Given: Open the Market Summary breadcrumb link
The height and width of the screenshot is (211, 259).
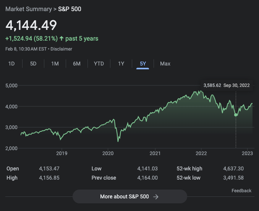Looking at the screenshot, I should [x=28, y=9].
